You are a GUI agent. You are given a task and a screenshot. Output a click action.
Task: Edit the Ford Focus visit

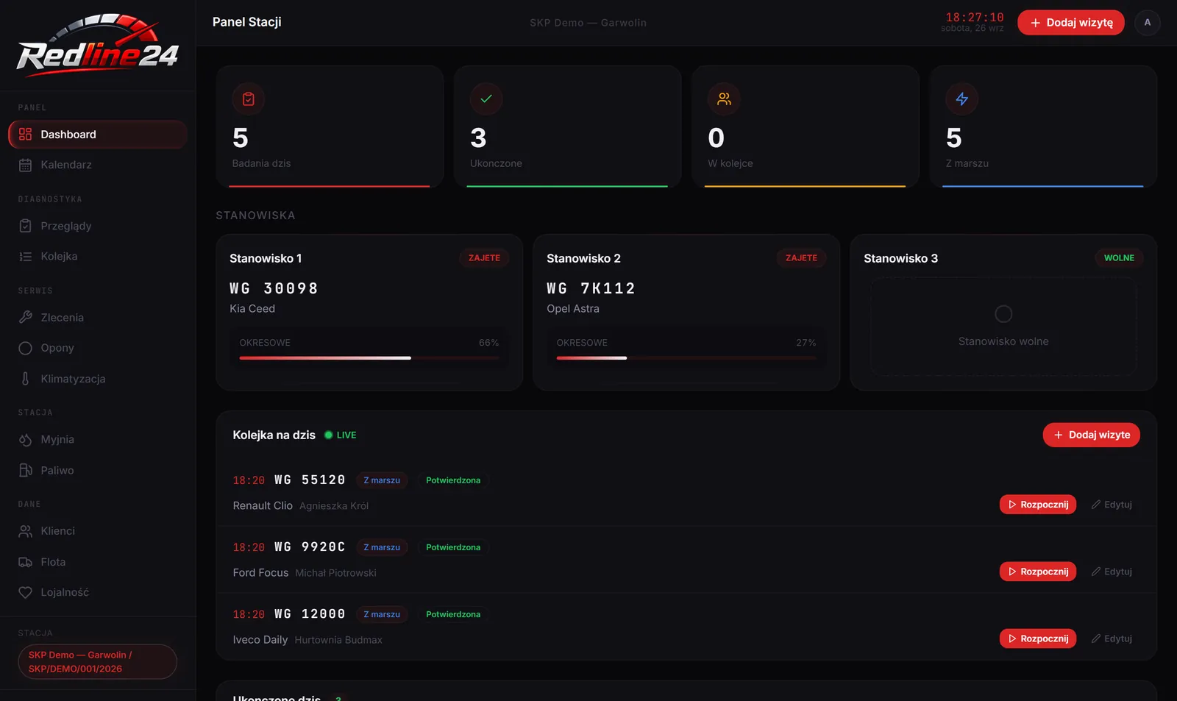(x=1112, y=572)
